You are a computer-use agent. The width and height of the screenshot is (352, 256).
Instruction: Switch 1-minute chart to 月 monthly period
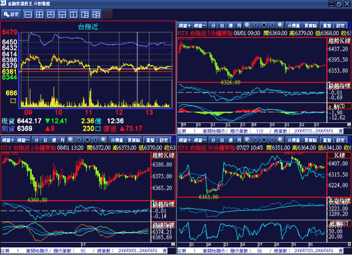(62, 140)
